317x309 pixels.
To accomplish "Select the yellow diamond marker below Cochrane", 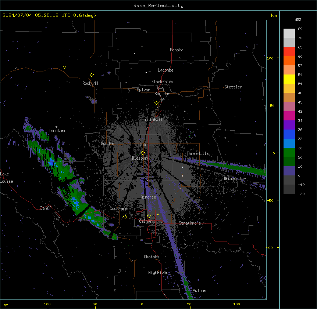I will (x=125, y=217).
